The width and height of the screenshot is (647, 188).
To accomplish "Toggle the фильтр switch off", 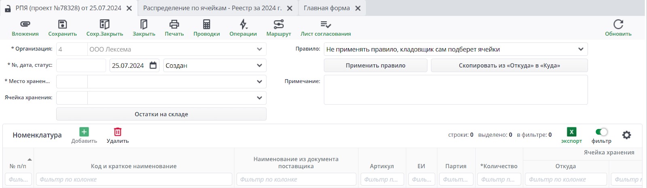I will coord(601,132).
